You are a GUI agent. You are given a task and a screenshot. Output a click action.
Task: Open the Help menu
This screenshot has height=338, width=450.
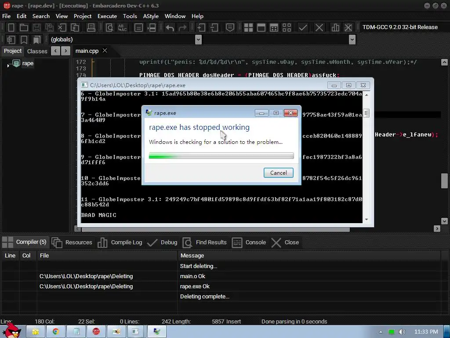click(x=197, y=16)
